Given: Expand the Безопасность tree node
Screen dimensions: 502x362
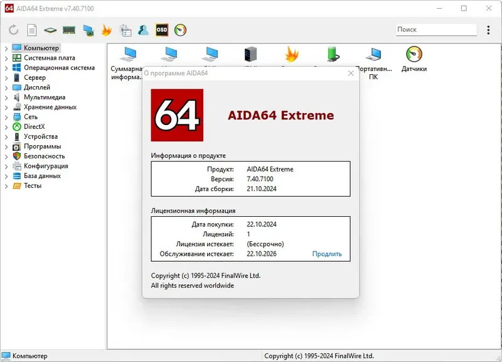Looking at the screenshot, I should 6,156.
